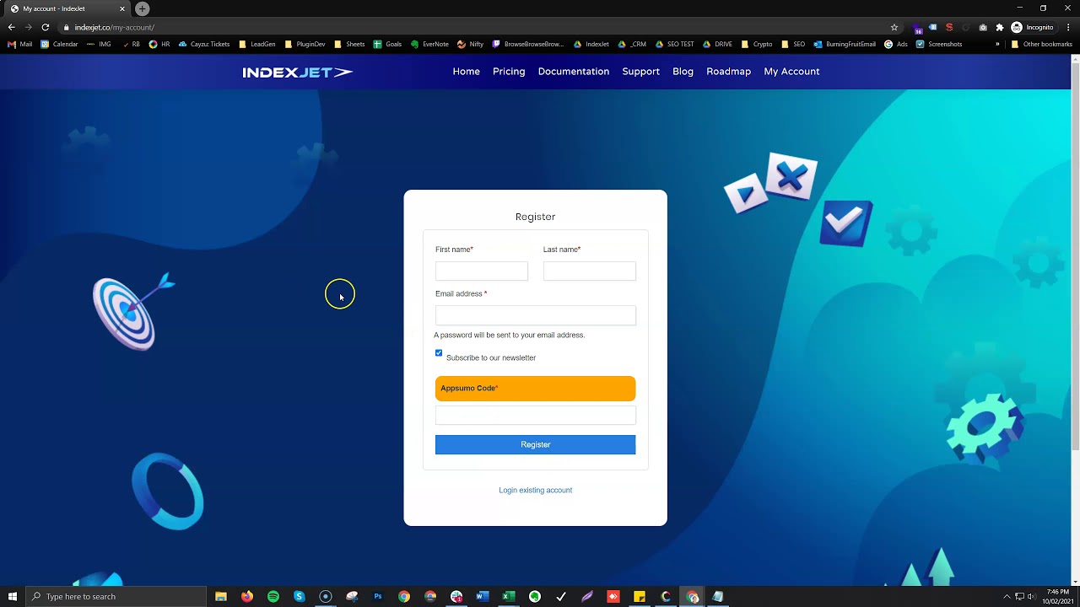Image resolution: width=1080 pixels, height=607 pixels.
Task: Go to the Home page
Action: pyautogui.click(x=466, y=72)
